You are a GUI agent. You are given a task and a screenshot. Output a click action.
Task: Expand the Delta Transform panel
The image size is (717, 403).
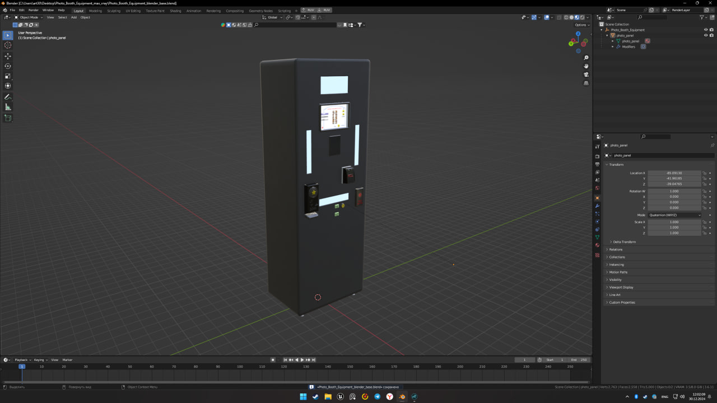(x=624, y=242)
